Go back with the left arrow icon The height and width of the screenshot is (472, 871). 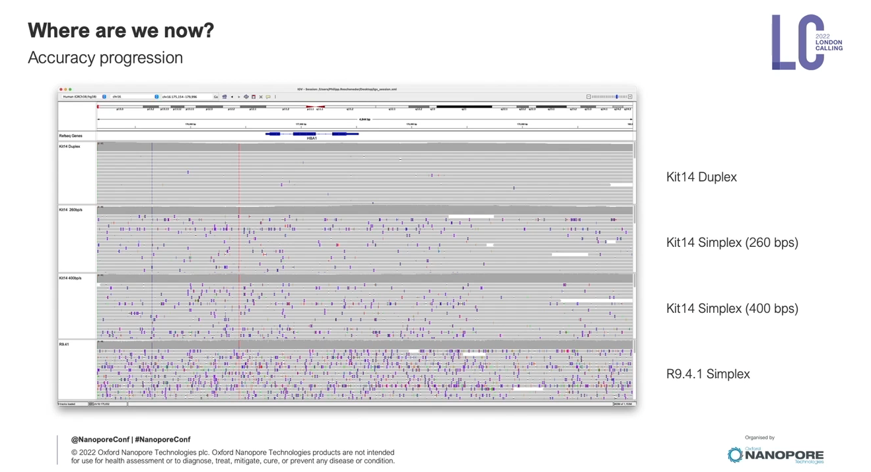click(232, 97)
